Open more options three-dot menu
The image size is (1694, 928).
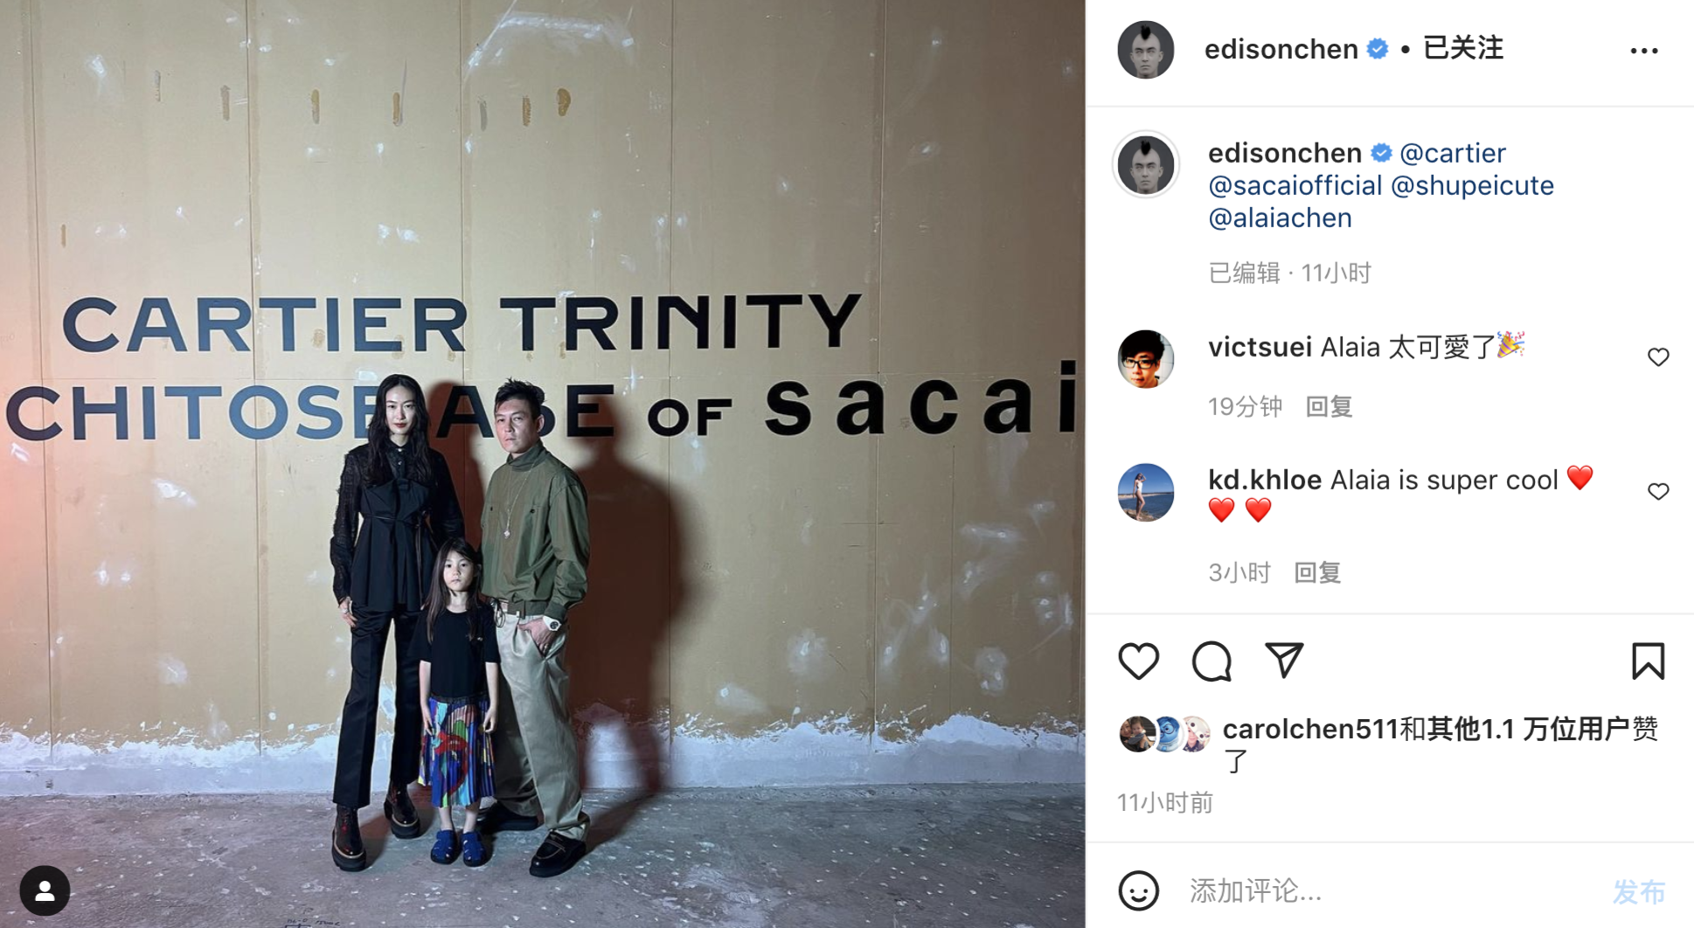click(1643, 51)
